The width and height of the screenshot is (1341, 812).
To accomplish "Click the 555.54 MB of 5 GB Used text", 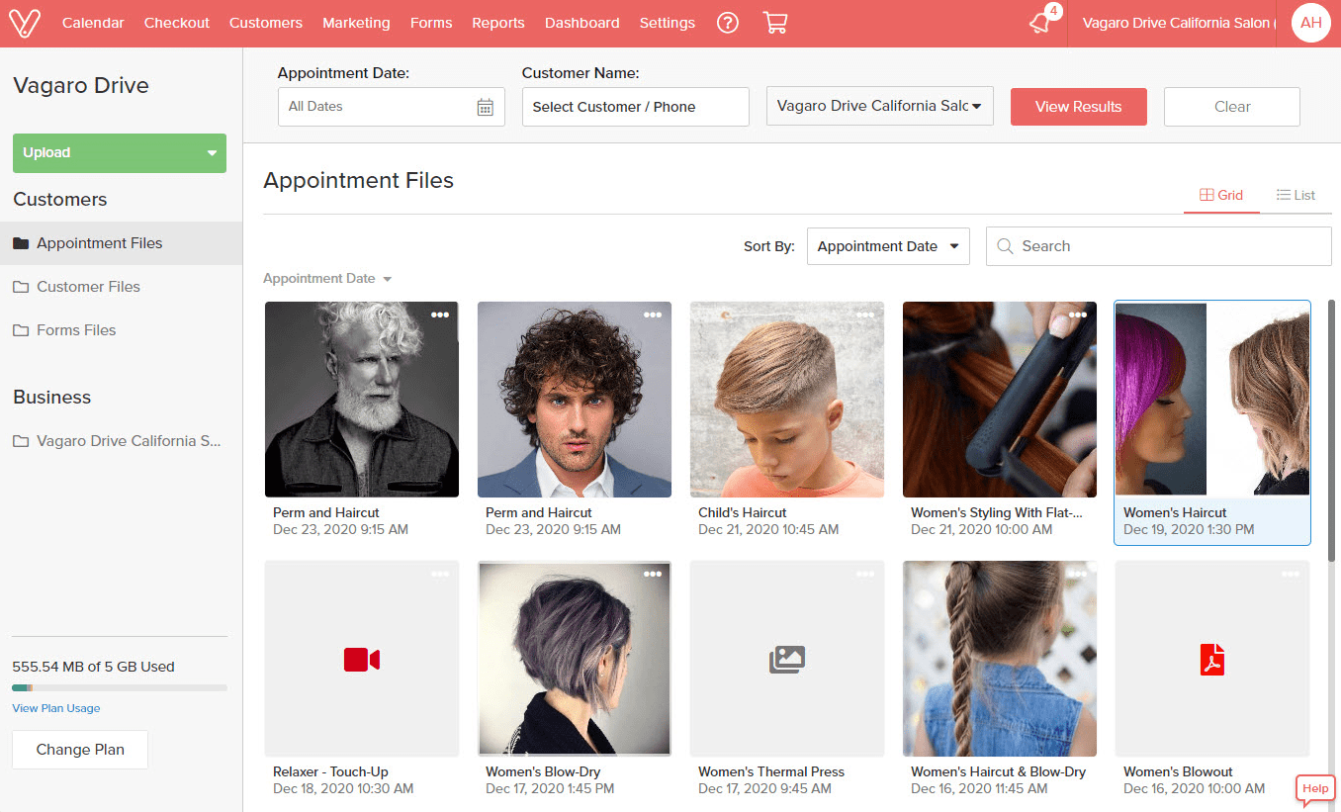I will (x=93, y=667).
